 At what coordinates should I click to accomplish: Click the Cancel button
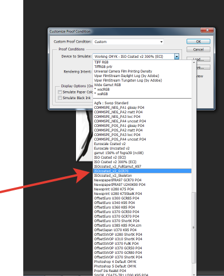tap(198, 49)
